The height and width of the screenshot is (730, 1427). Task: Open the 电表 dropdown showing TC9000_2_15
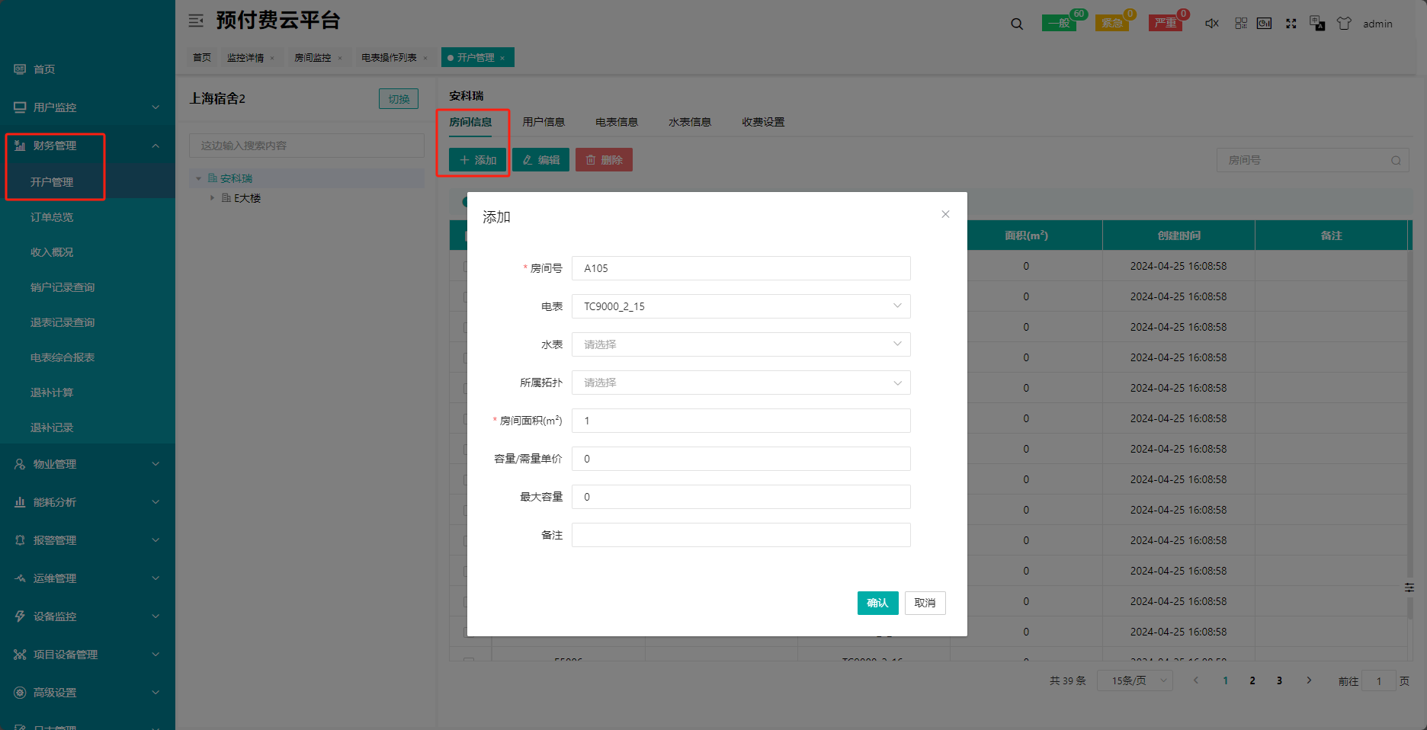tap(740, 306)
